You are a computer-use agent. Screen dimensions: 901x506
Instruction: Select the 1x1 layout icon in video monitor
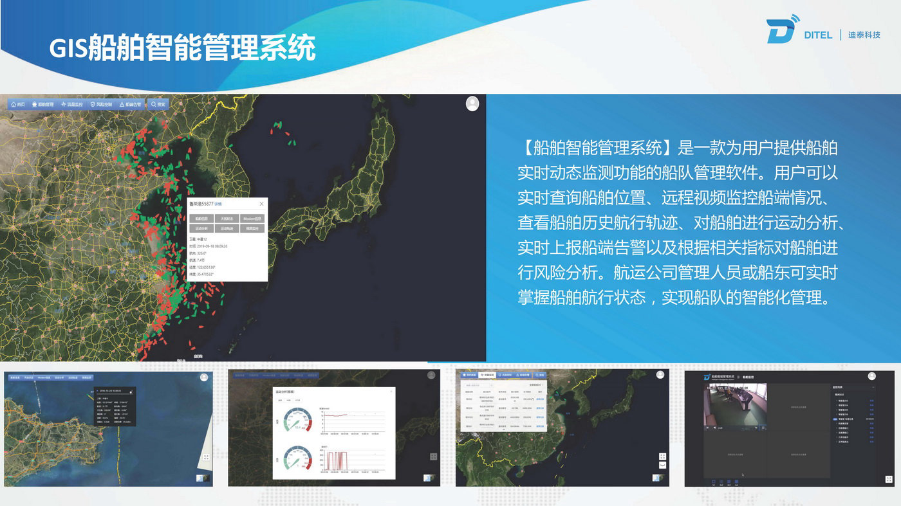pos(714,481)
